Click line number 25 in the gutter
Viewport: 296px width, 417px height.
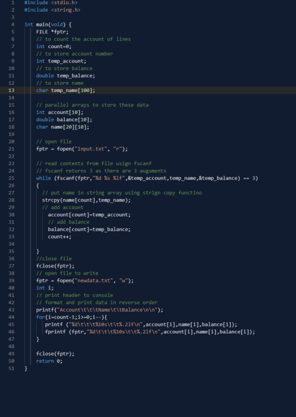tap(11, 178)
